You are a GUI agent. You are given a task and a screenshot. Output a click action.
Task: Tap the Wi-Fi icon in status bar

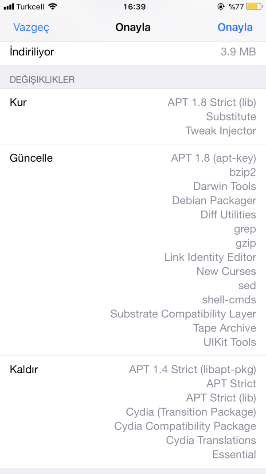(53, 7)
